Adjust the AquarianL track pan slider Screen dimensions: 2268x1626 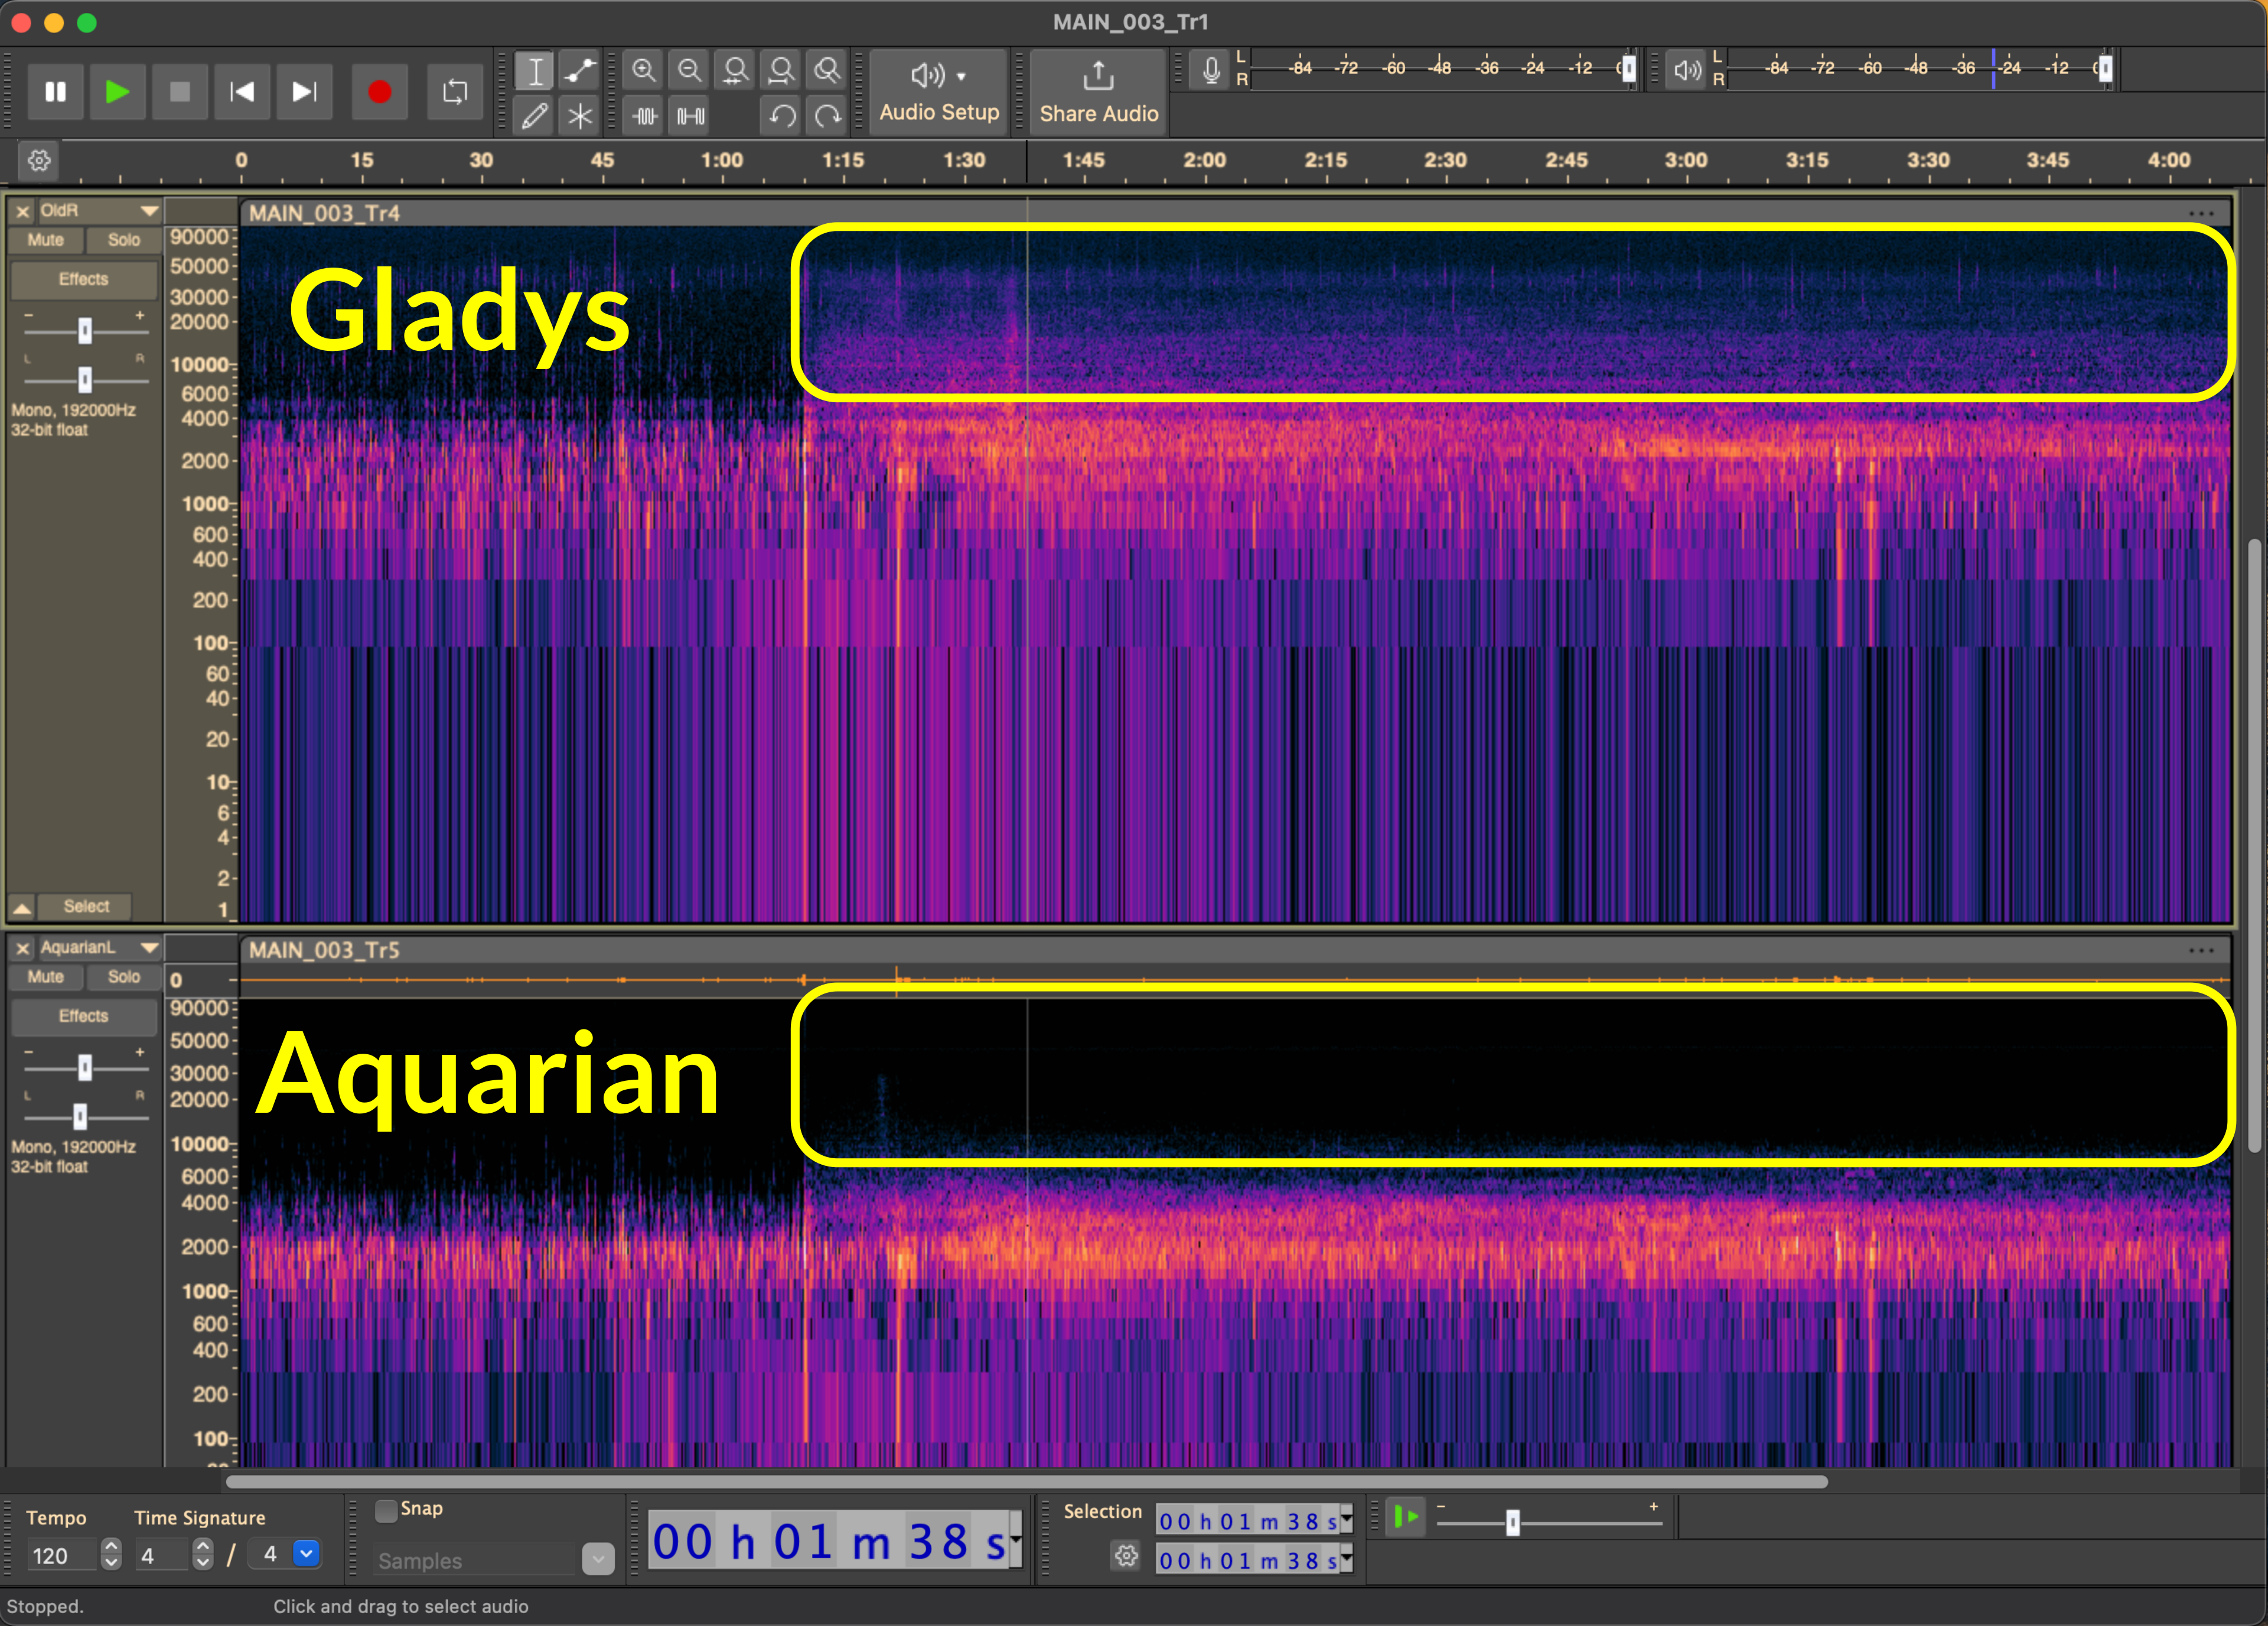[x=80, y=1117]
